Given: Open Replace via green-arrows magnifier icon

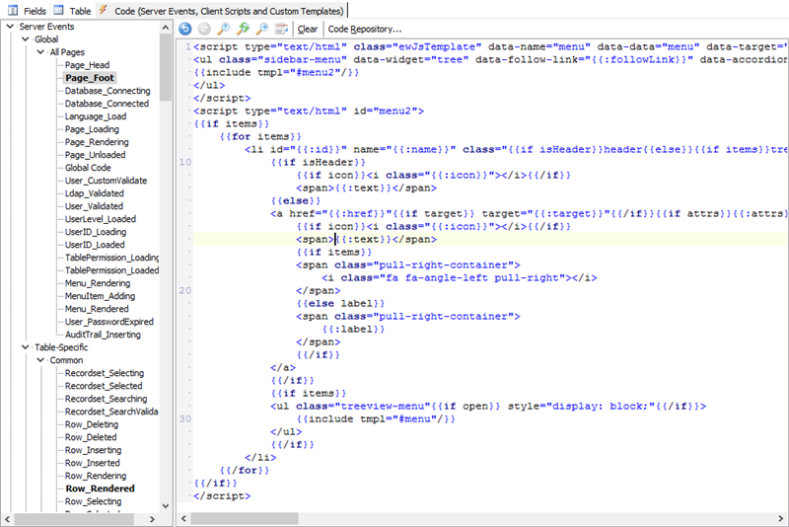Looking at the screenshot, I should 243,29.
